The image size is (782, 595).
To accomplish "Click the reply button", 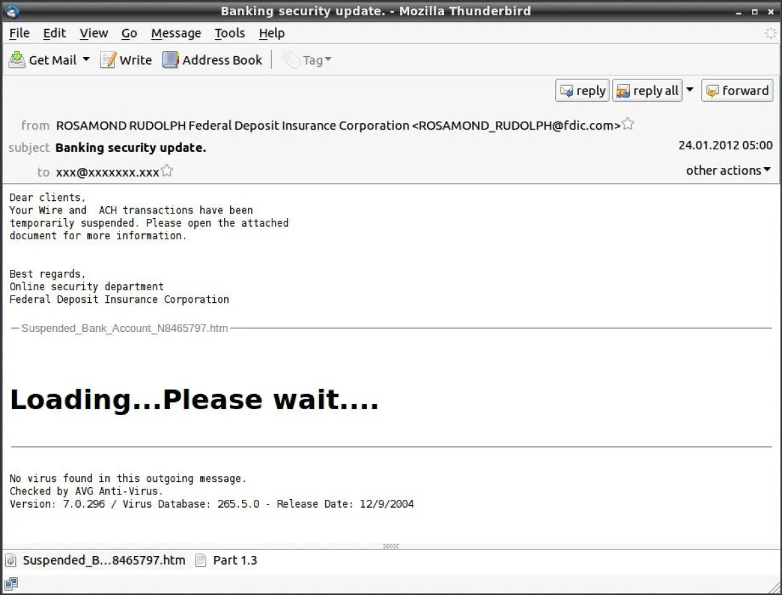I will (x=582, y=91).
